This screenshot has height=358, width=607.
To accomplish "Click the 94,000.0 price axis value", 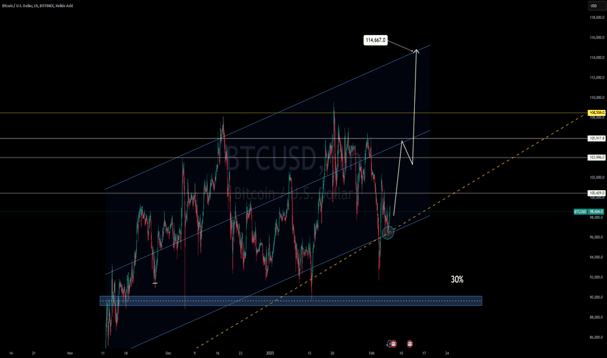I will pyautogui.click(x=597, y=257).
